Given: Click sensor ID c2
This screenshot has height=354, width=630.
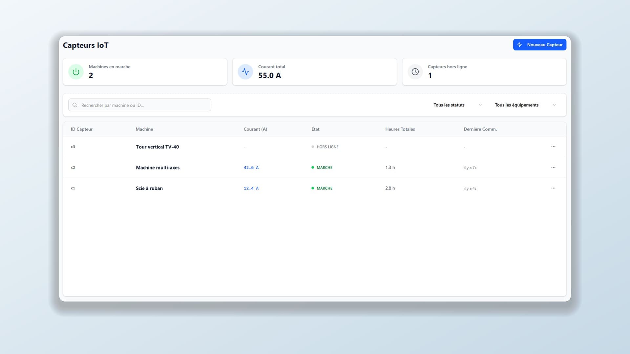Looking at the screenshot, I should click(x=73, y=167).
